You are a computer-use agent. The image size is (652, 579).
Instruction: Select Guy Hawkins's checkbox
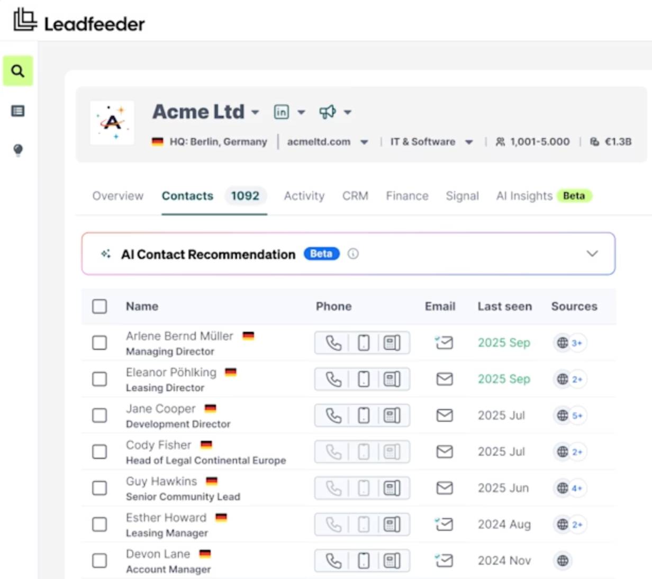pyautogui.click(x=99, y=488)
